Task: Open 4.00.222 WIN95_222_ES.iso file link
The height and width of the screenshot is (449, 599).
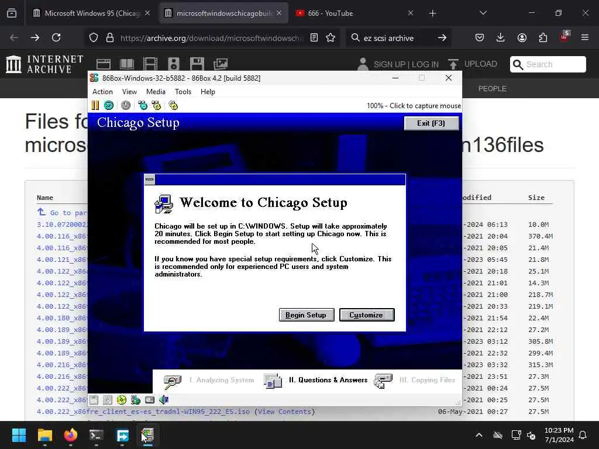Action: point(143,412)
